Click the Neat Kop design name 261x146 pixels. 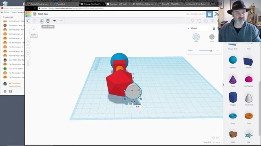coord(43,14)
